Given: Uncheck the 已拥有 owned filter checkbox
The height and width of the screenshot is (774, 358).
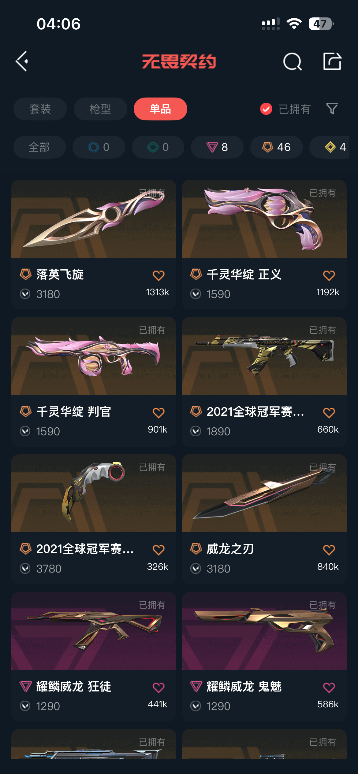Looking at the screenshot, I should click(x=266, y=109).
